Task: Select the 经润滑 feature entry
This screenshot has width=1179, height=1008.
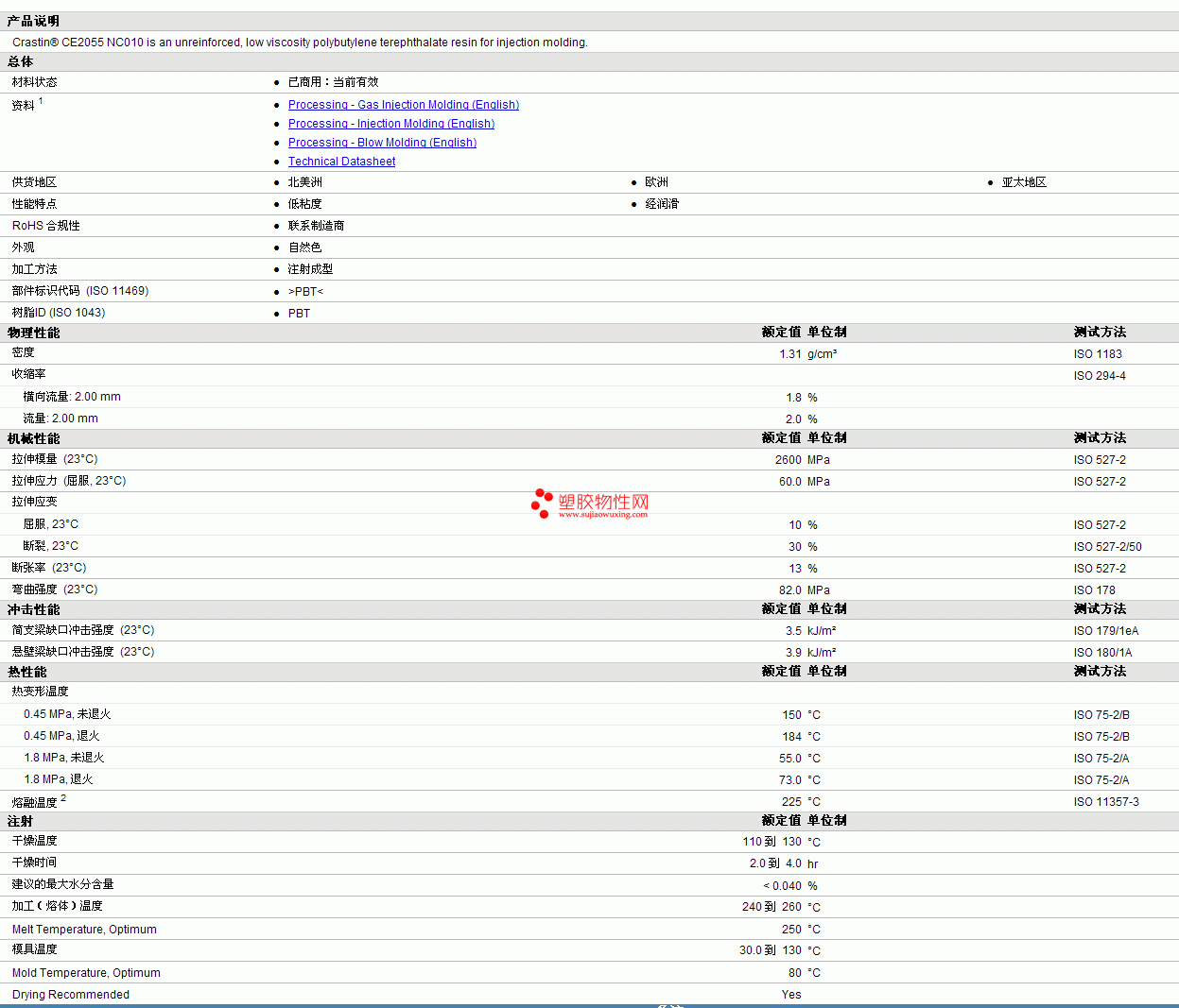Action: (662, 204)
